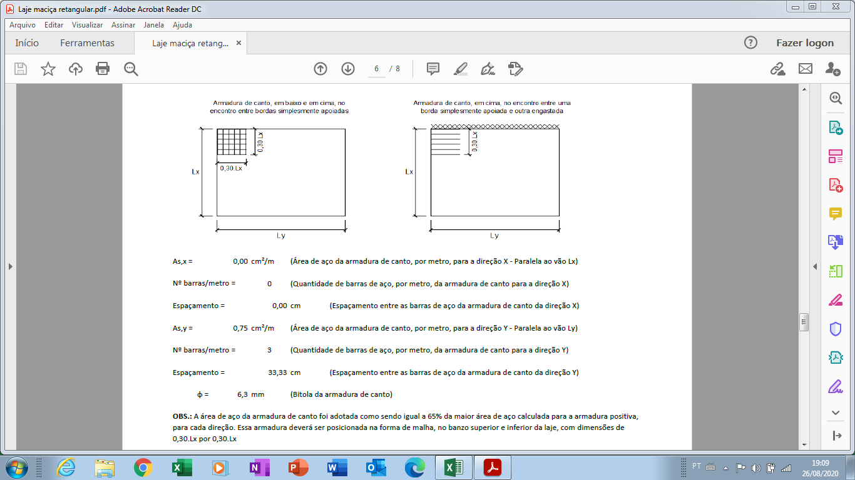Open Comment tool in right sidebar
The image size is (855, 480).
[x=836, y=214]
